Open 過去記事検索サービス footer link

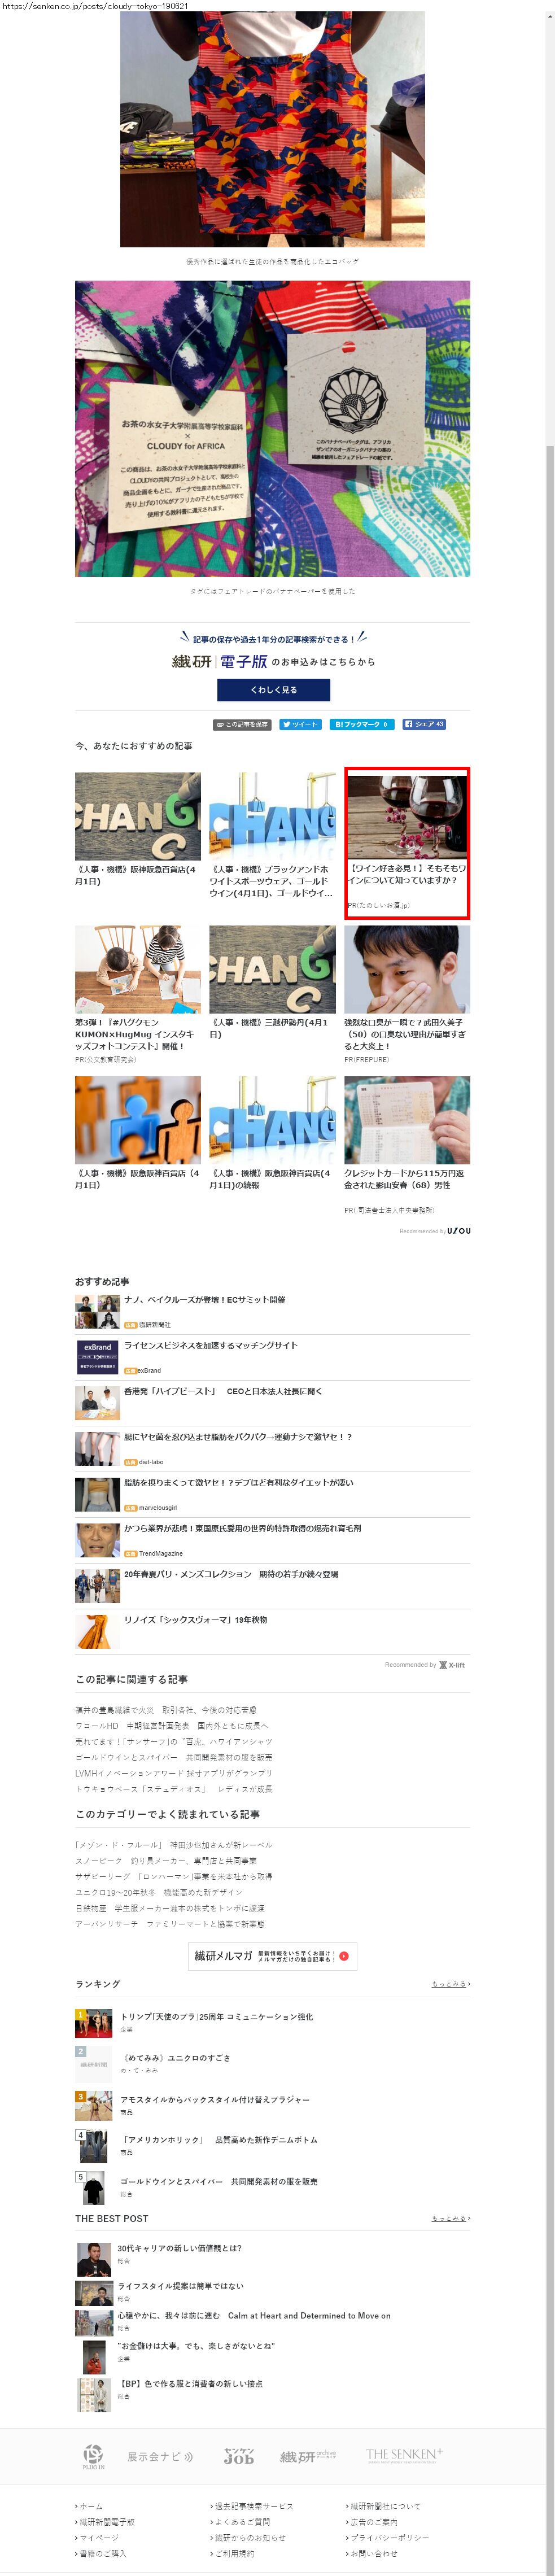[254, 2506]
